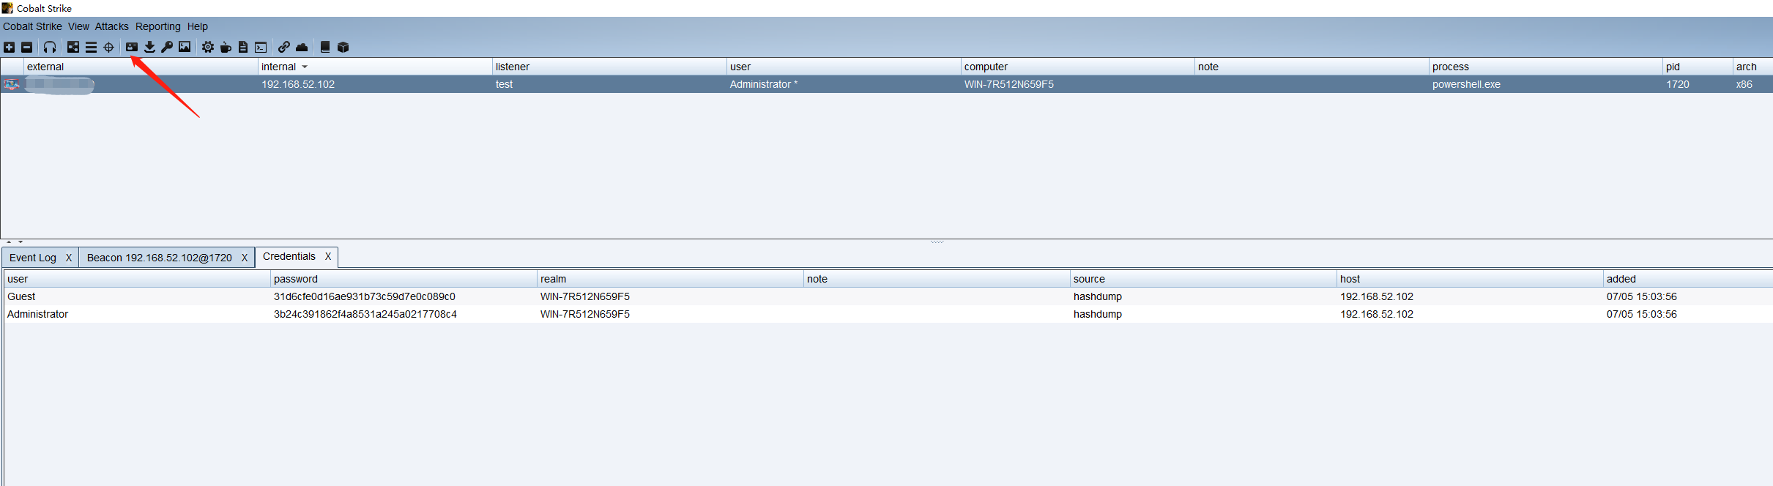Select the Credentials tab
This screenshot has width=1773, height=486.
pyautogui.click(x=289, y=256)
